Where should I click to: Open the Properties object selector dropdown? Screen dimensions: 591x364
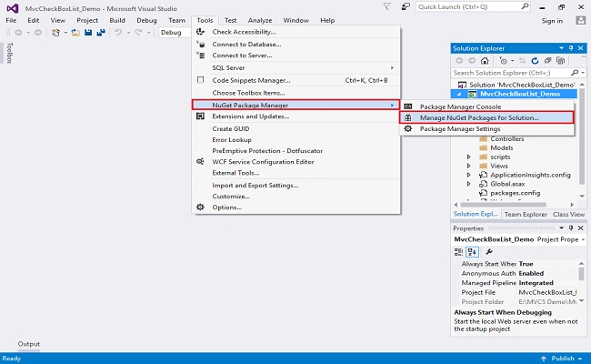(583, 239)
